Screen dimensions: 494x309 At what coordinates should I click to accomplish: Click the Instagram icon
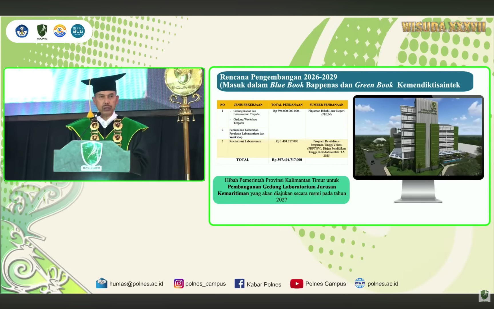(179, 284)
